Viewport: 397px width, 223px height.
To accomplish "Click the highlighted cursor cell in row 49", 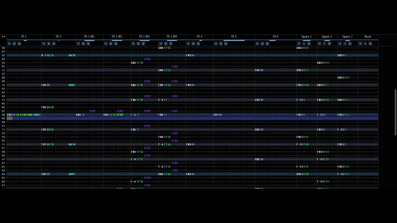I will coord(9,119).
